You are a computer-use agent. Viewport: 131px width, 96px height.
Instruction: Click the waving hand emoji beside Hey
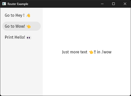(28, 15)
